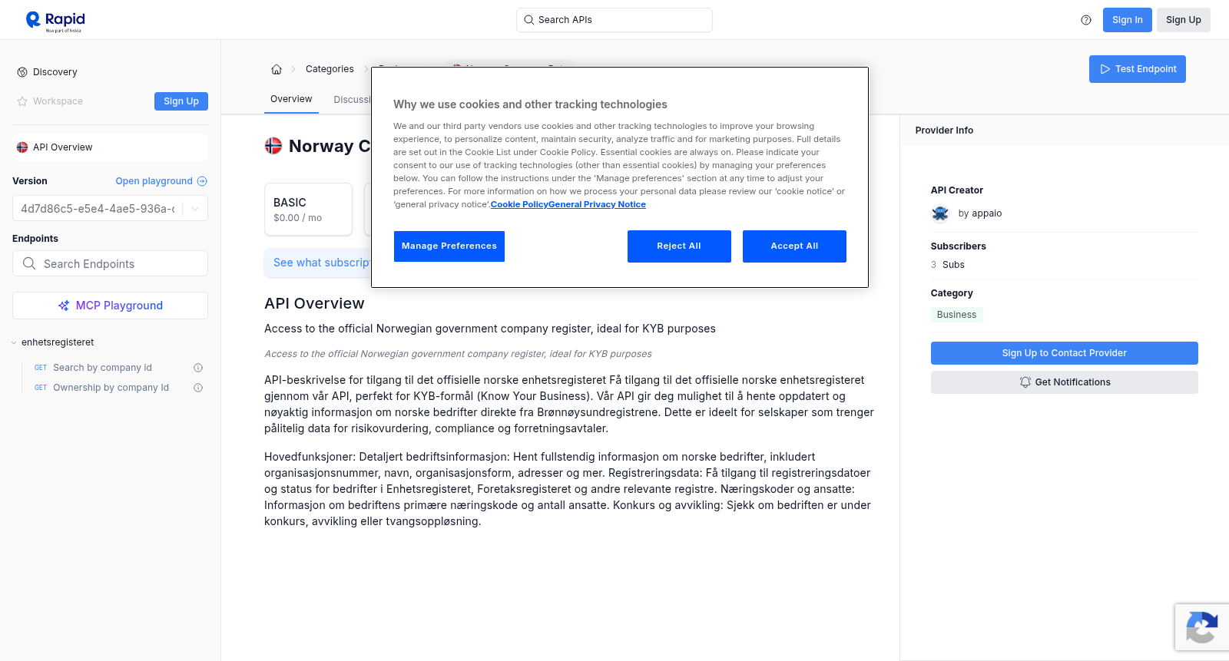
Task: Click the magnifier icon in Search APIs
Action: (x=528, y=20)
